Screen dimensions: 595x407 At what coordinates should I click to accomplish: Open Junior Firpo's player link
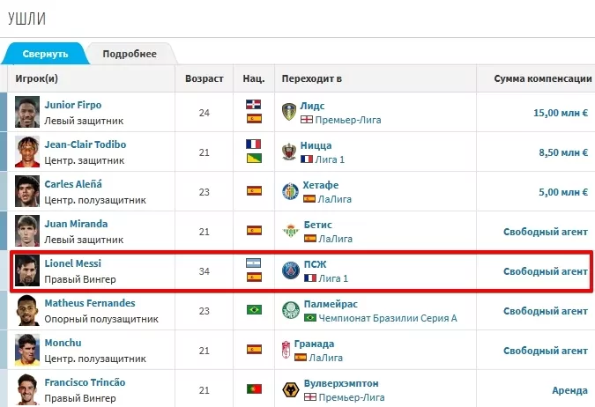[x=73, y=105]
